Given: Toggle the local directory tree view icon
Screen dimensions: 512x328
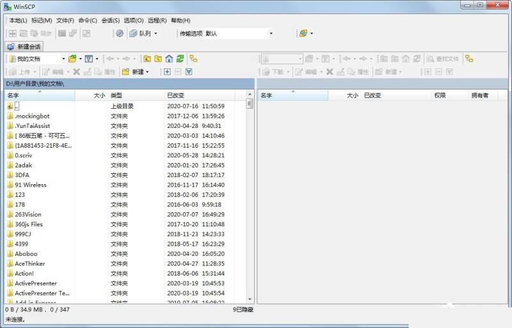Looking at the screenshot, I should 193,59.
